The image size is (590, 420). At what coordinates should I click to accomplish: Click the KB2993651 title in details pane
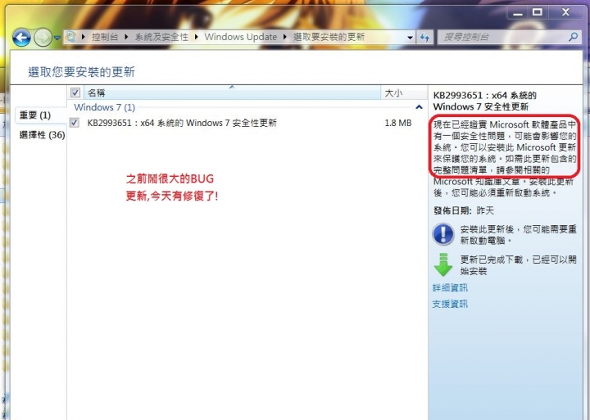pyautogui.click(x=485, y=102)
